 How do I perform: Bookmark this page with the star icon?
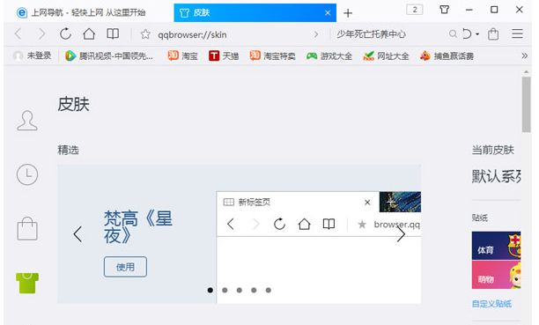tap(145, 34)
